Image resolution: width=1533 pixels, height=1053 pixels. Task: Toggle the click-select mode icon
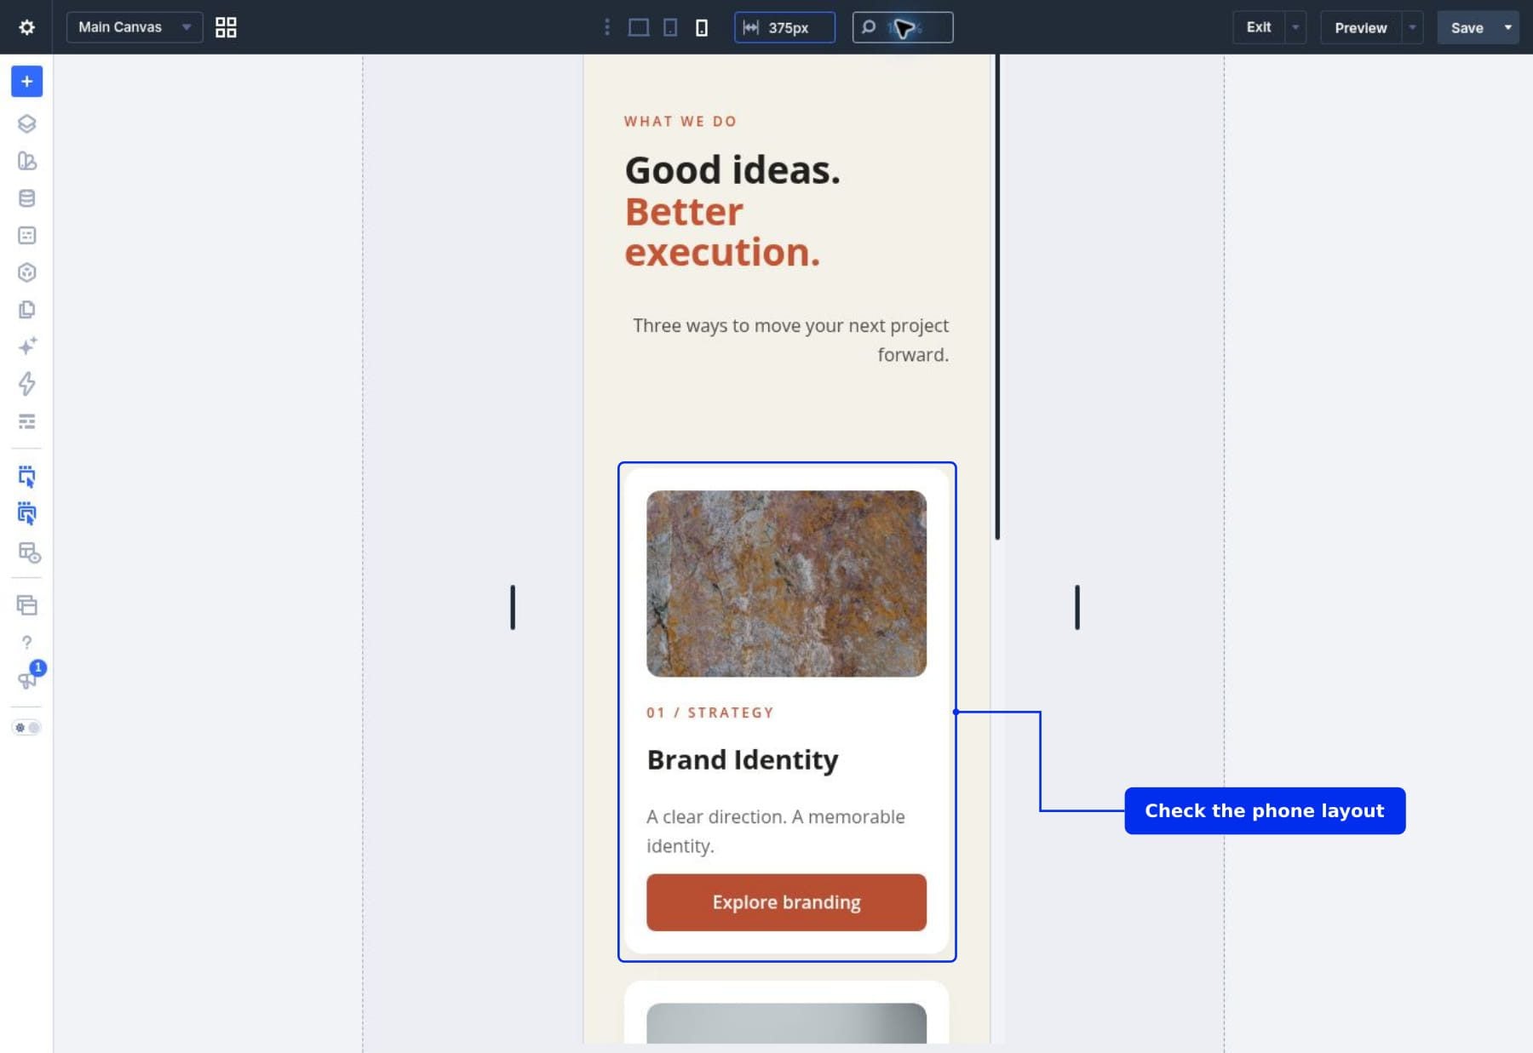(x=26, y=476)
